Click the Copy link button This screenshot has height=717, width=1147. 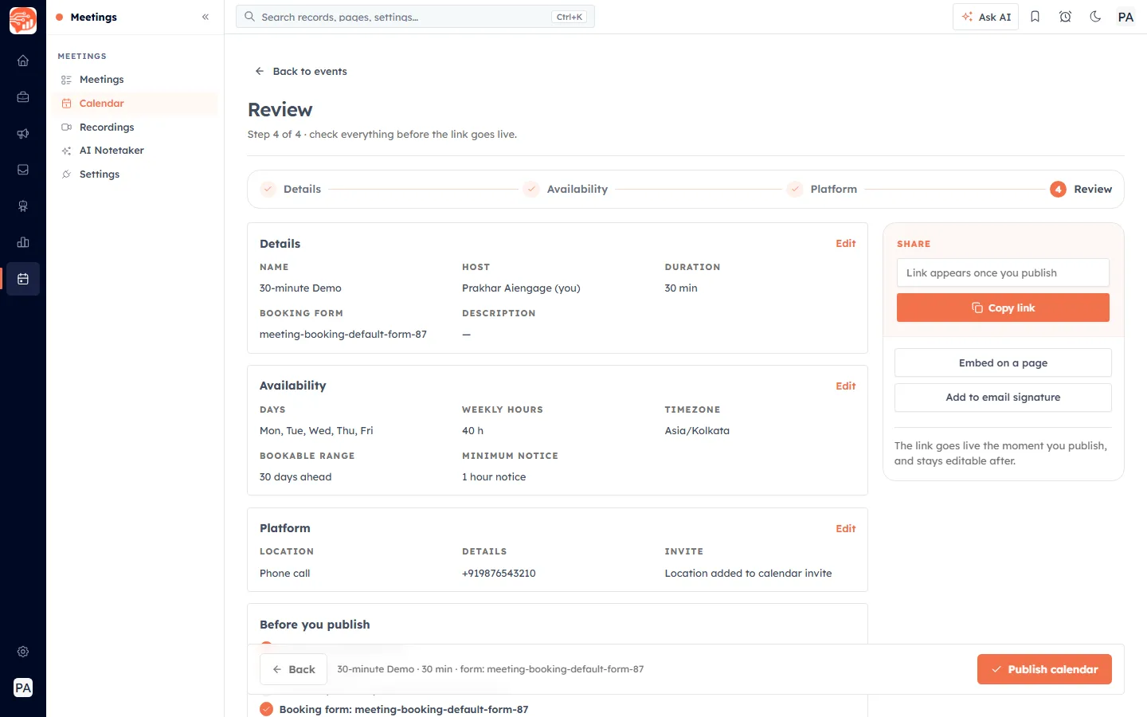1003,308
